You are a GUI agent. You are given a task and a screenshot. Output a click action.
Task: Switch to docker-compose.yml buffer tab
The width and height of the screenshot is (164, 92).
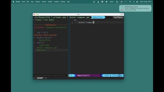[79, 17]
